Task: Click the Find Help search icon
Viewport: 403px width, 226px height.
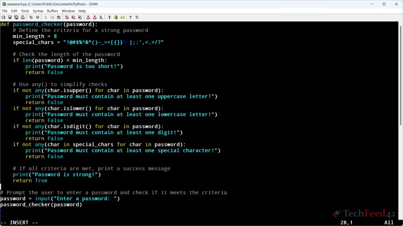Action: pos(137,17)
